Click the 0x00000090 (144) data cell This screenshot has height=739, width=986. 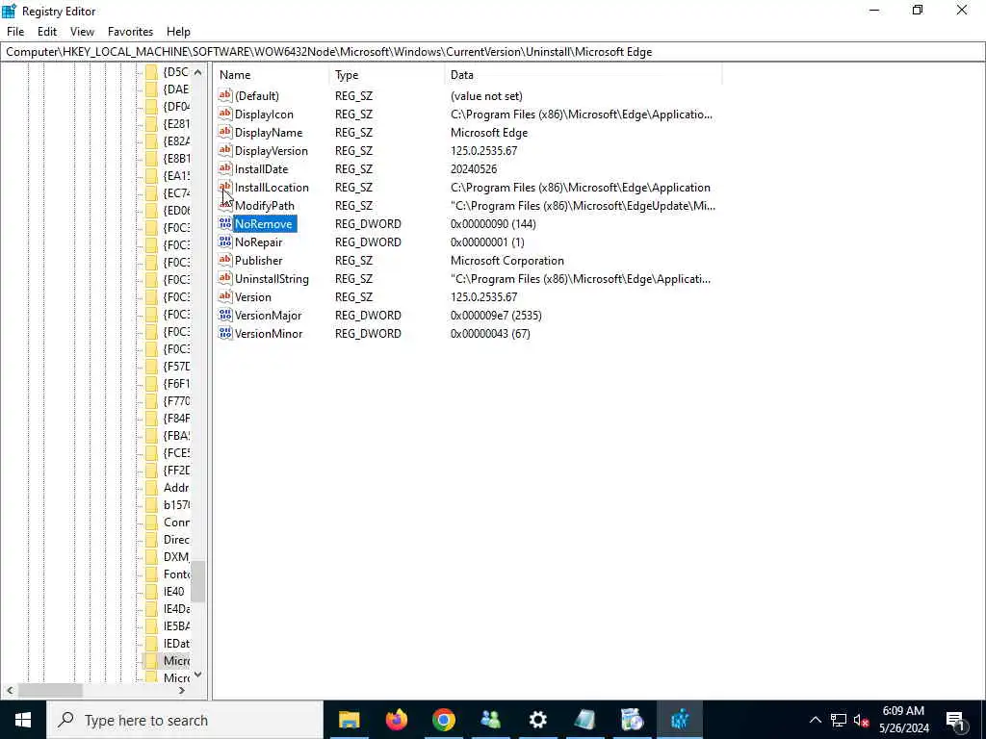[x=493, y=223]
